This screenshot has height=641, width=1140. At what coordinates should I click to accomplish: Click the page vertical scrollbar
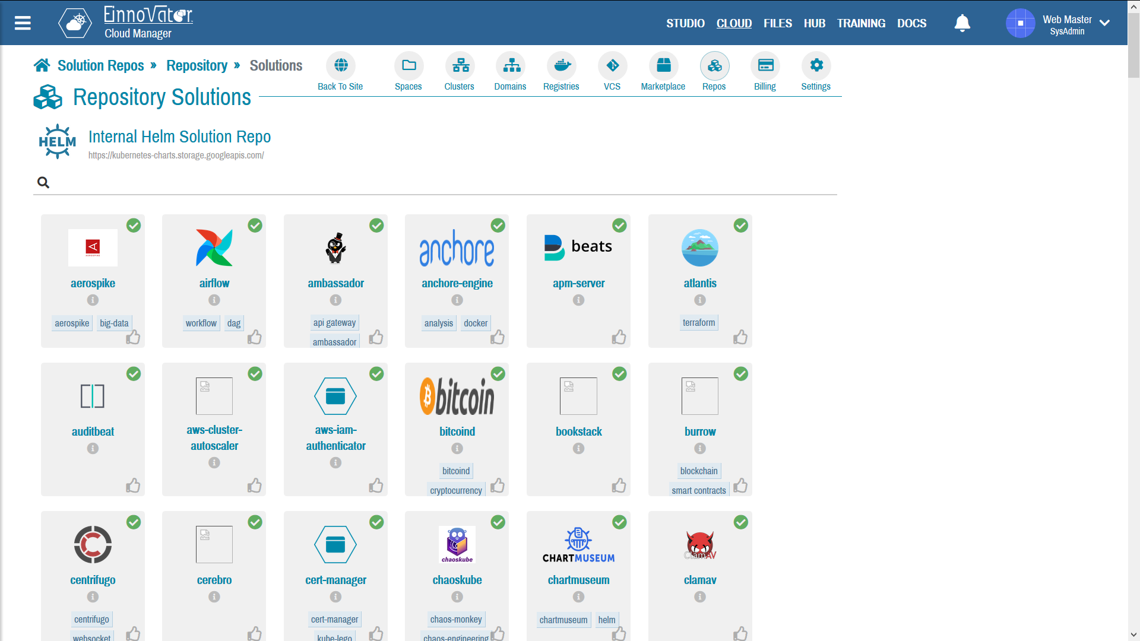[x=1133, y=46]
